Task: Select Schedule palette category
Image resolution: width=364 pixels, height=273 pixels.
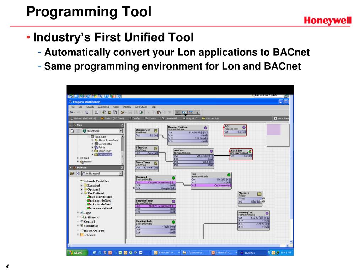Action: pyautogui.click(x=88, y=235)
